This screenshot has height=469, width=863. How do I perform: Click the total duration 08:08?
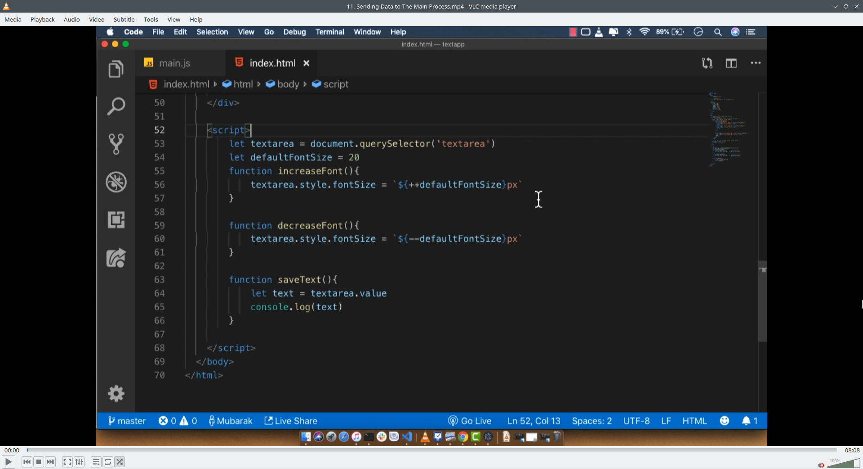pyautogui.click(x=852, y=450)
